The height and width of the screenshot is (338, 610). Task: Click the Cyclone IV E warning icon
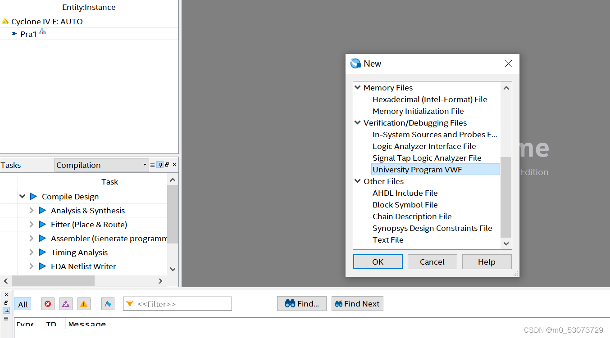pos(5,21)
